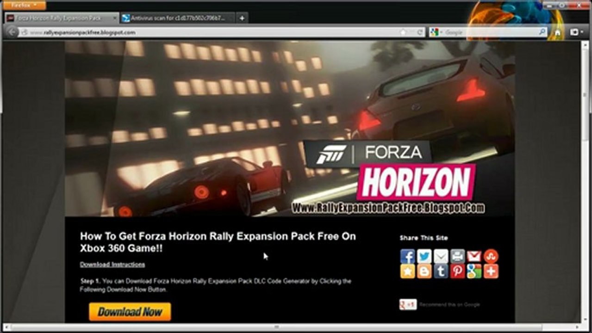Click the Forza Horizon banner image

(x=290, y=129)
